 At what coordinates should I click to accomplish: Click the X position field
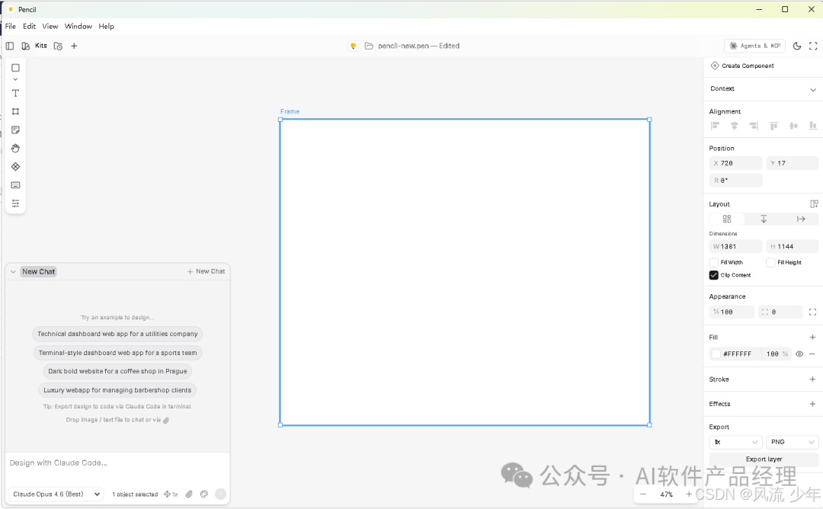(735, 164)
